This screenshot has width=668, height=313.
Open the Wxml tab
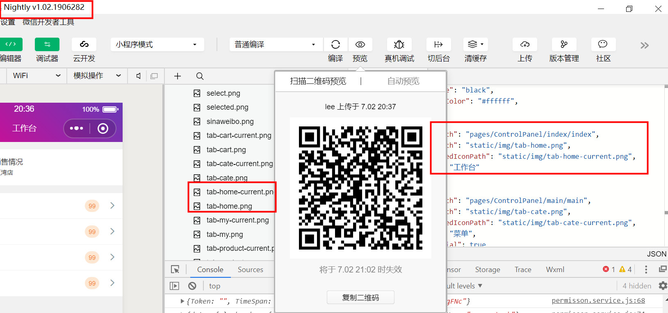click(555, 270)
